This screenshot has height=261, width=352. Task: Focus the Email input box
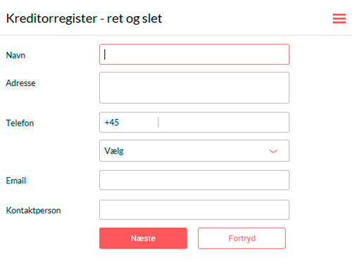[x=194, y=180]
